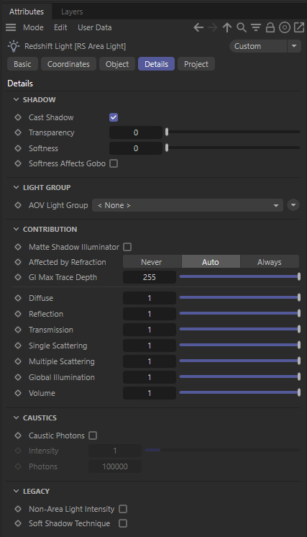Click the target mode circle icon

click(x=285, y=27)
